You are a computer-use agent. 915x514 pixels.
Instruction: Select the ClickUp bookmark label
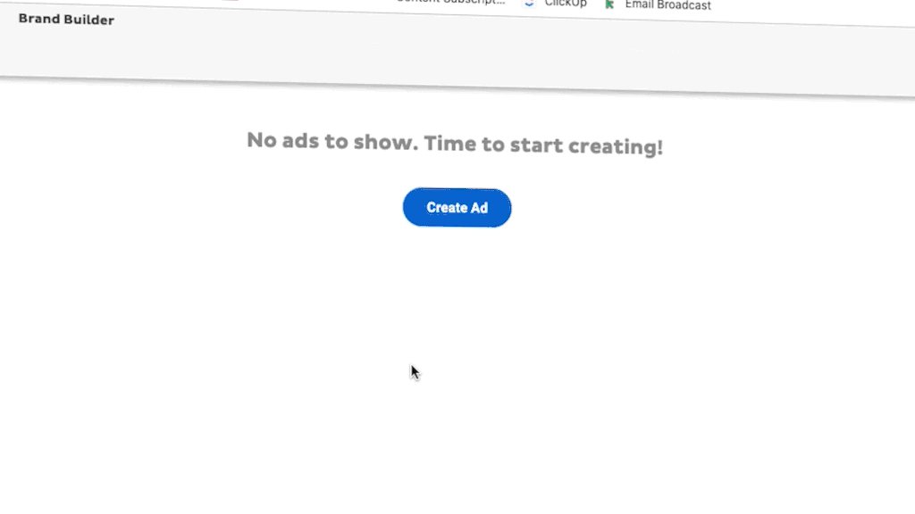566,4
